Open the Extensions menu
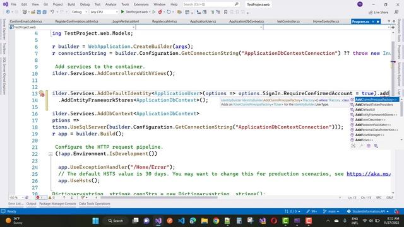404x227 pixels. [x=141, y=4]
